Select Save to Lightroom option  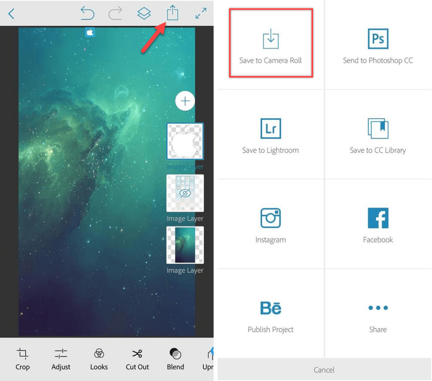pos(270,134)
